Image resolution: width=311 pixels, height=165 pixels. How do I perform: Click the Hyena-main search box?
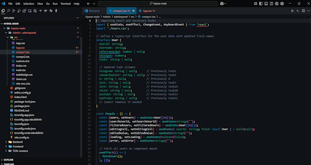point(158,4)
